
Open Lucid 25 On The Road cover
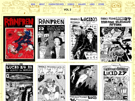[51, 82]
